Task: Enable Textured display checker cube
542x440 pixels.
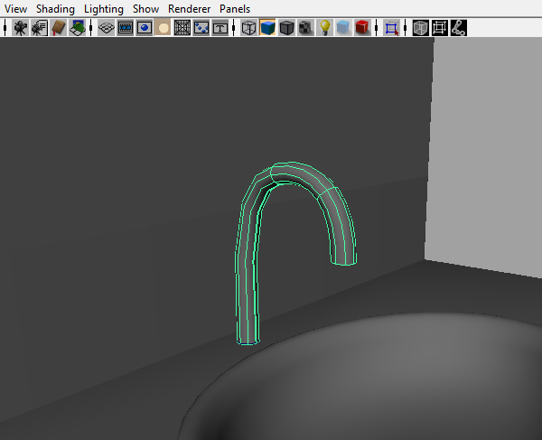Action: click(x=305, y=28)
